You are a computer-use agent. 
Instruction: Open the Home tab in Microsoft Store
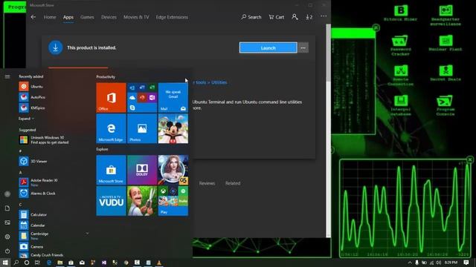(50, 17)
